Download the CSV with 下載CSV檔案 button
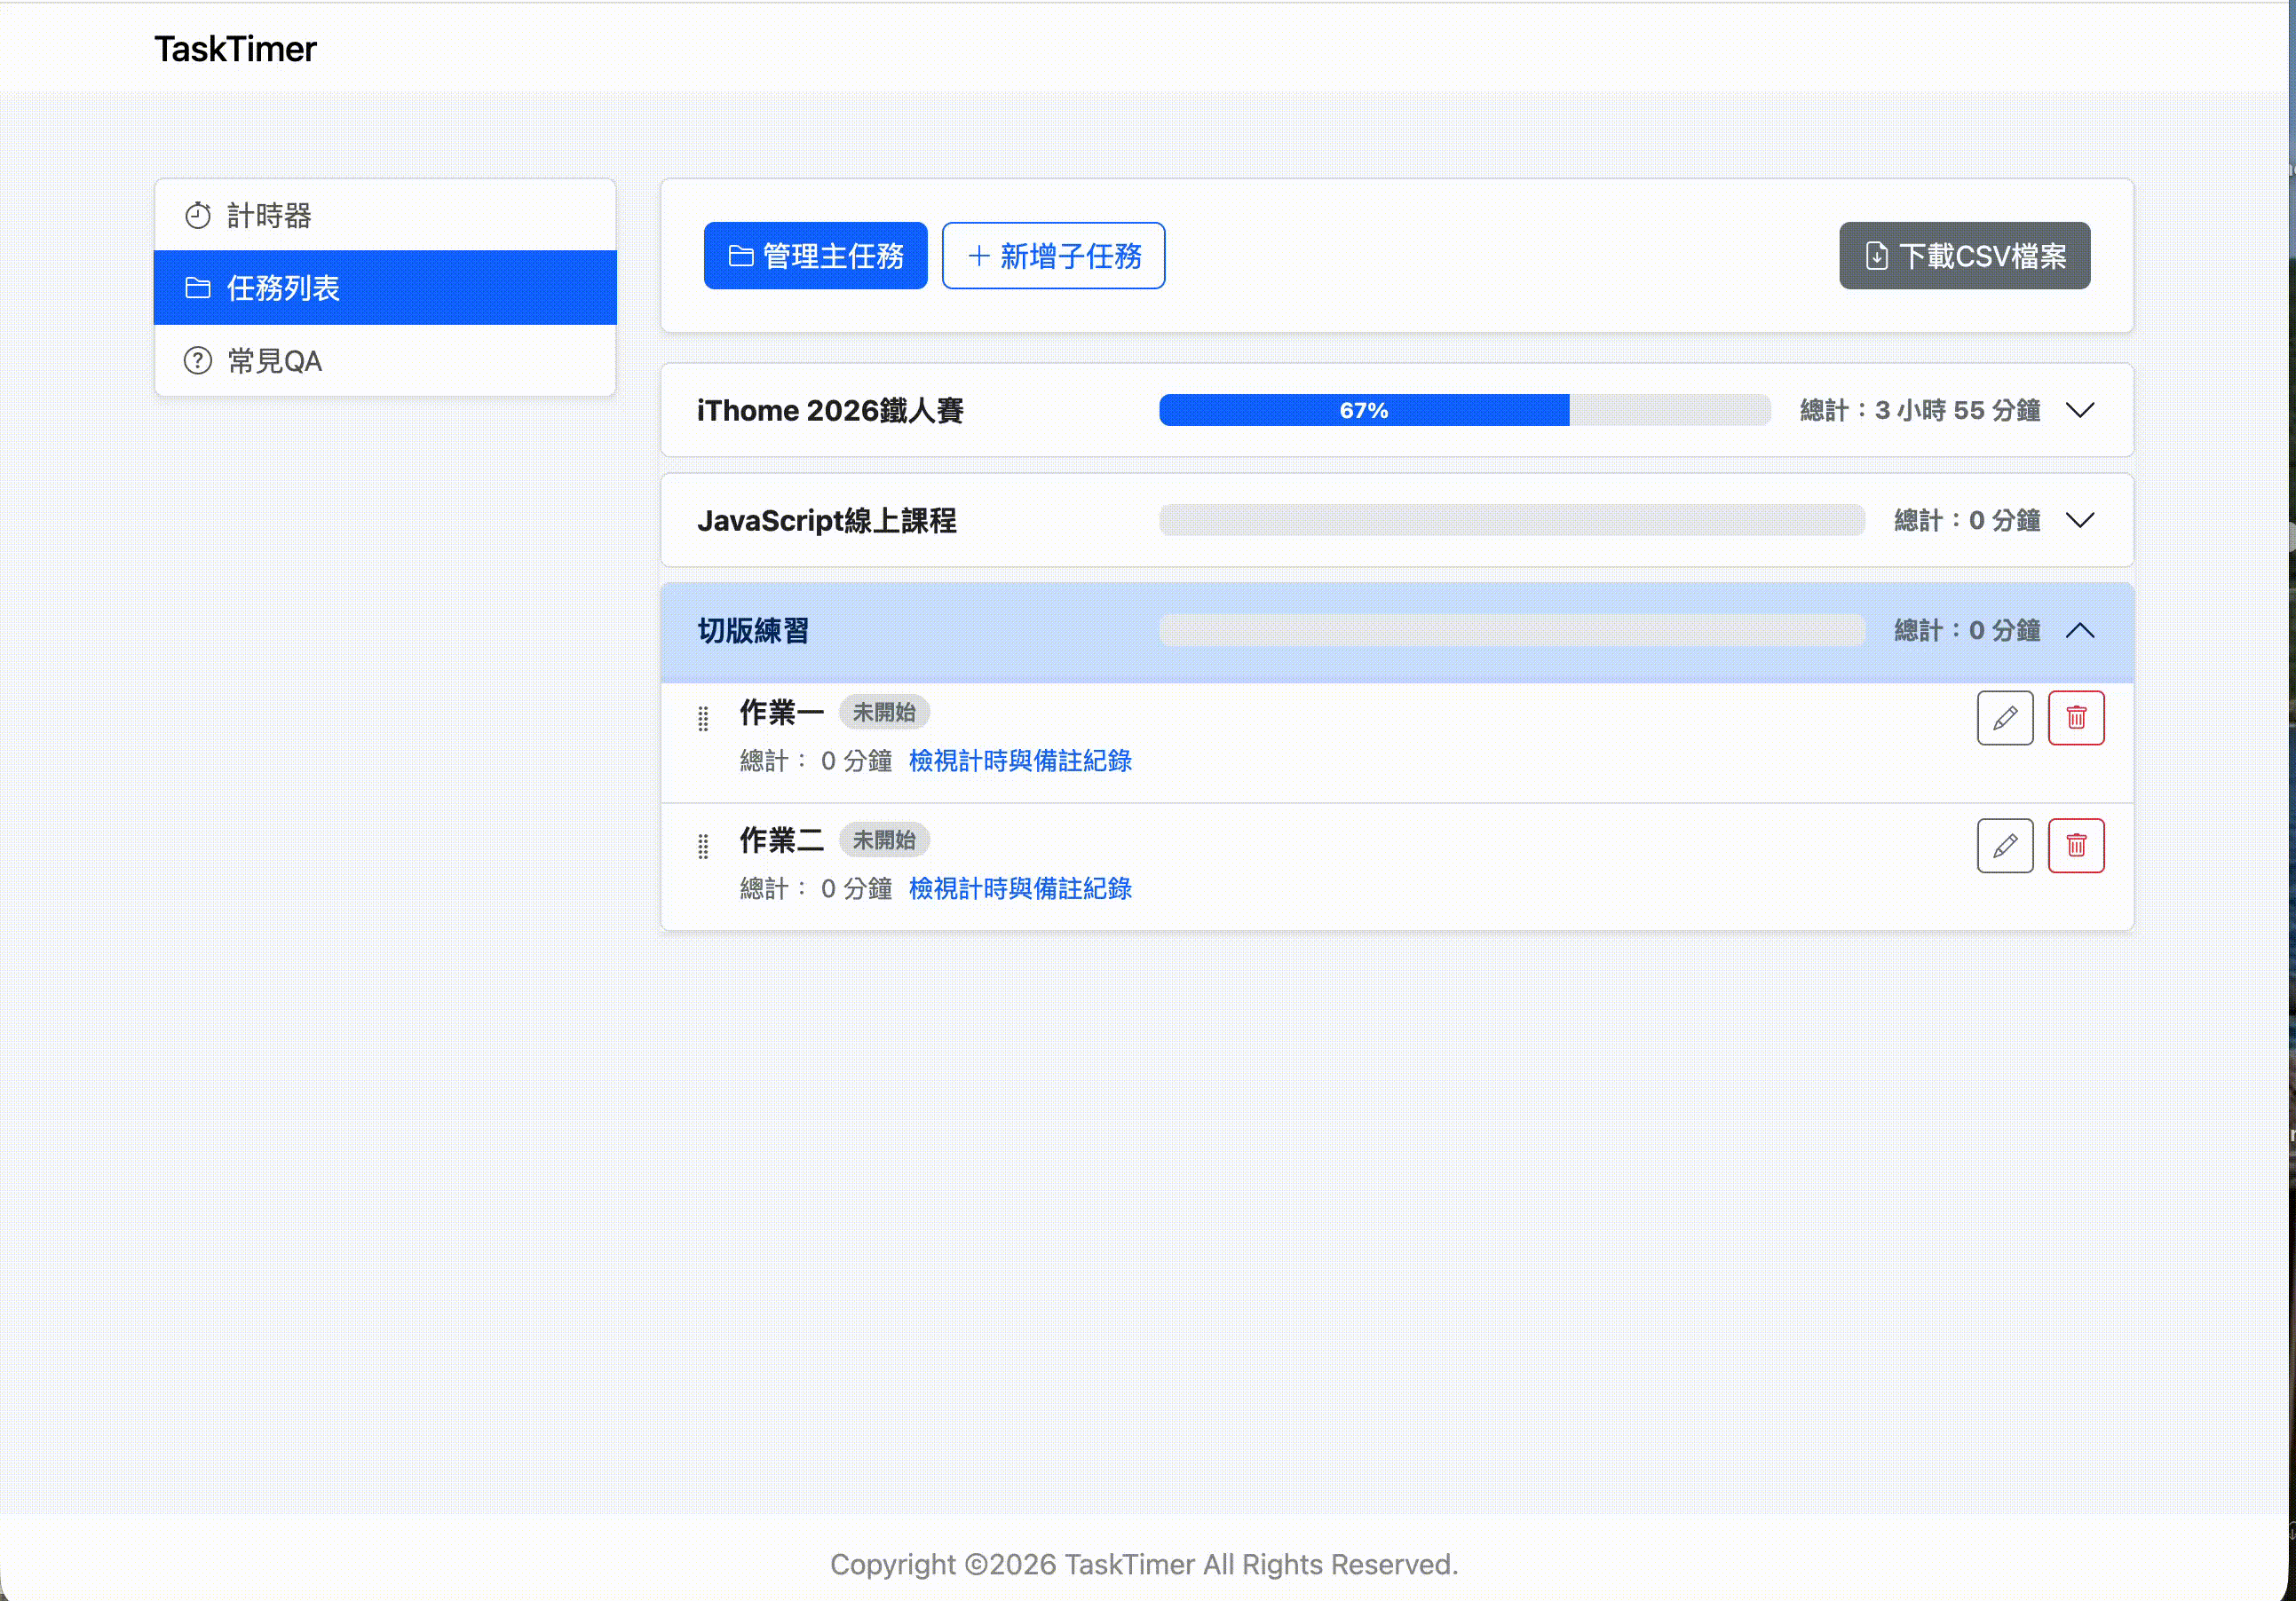 (x=1964, y=256)
